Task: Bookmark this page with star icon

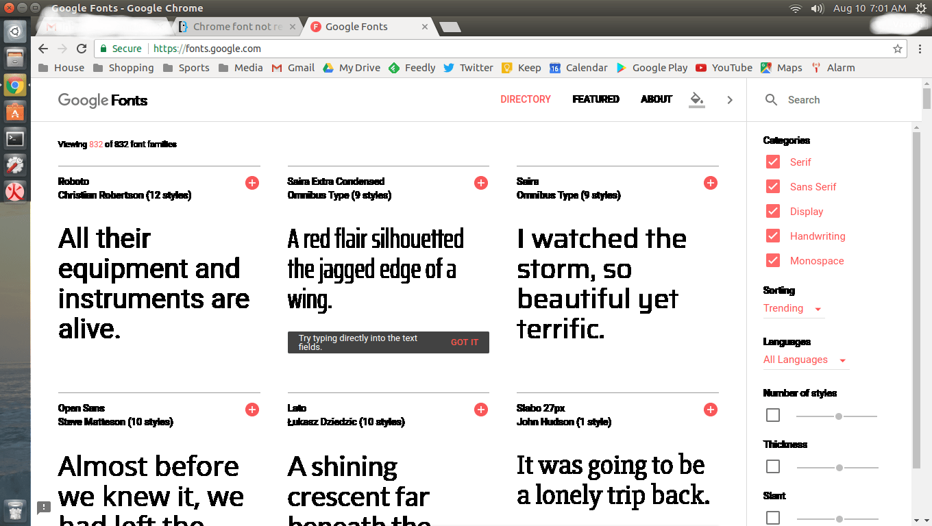Action: tap(897, 49)
